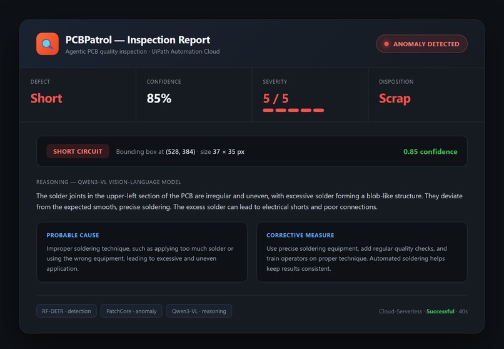Click the 40s duration text
The height and width of the screenshot is (349, 504).
[x=463, y=311]
